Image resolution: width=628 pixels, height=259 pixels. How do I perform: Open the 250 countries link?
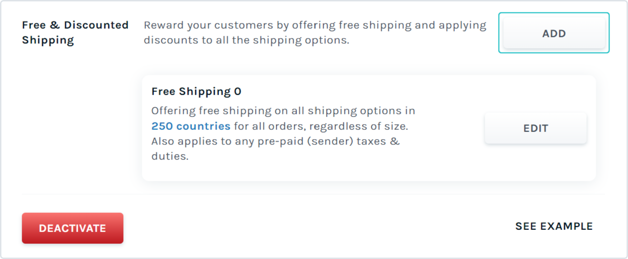coord(191,126)
